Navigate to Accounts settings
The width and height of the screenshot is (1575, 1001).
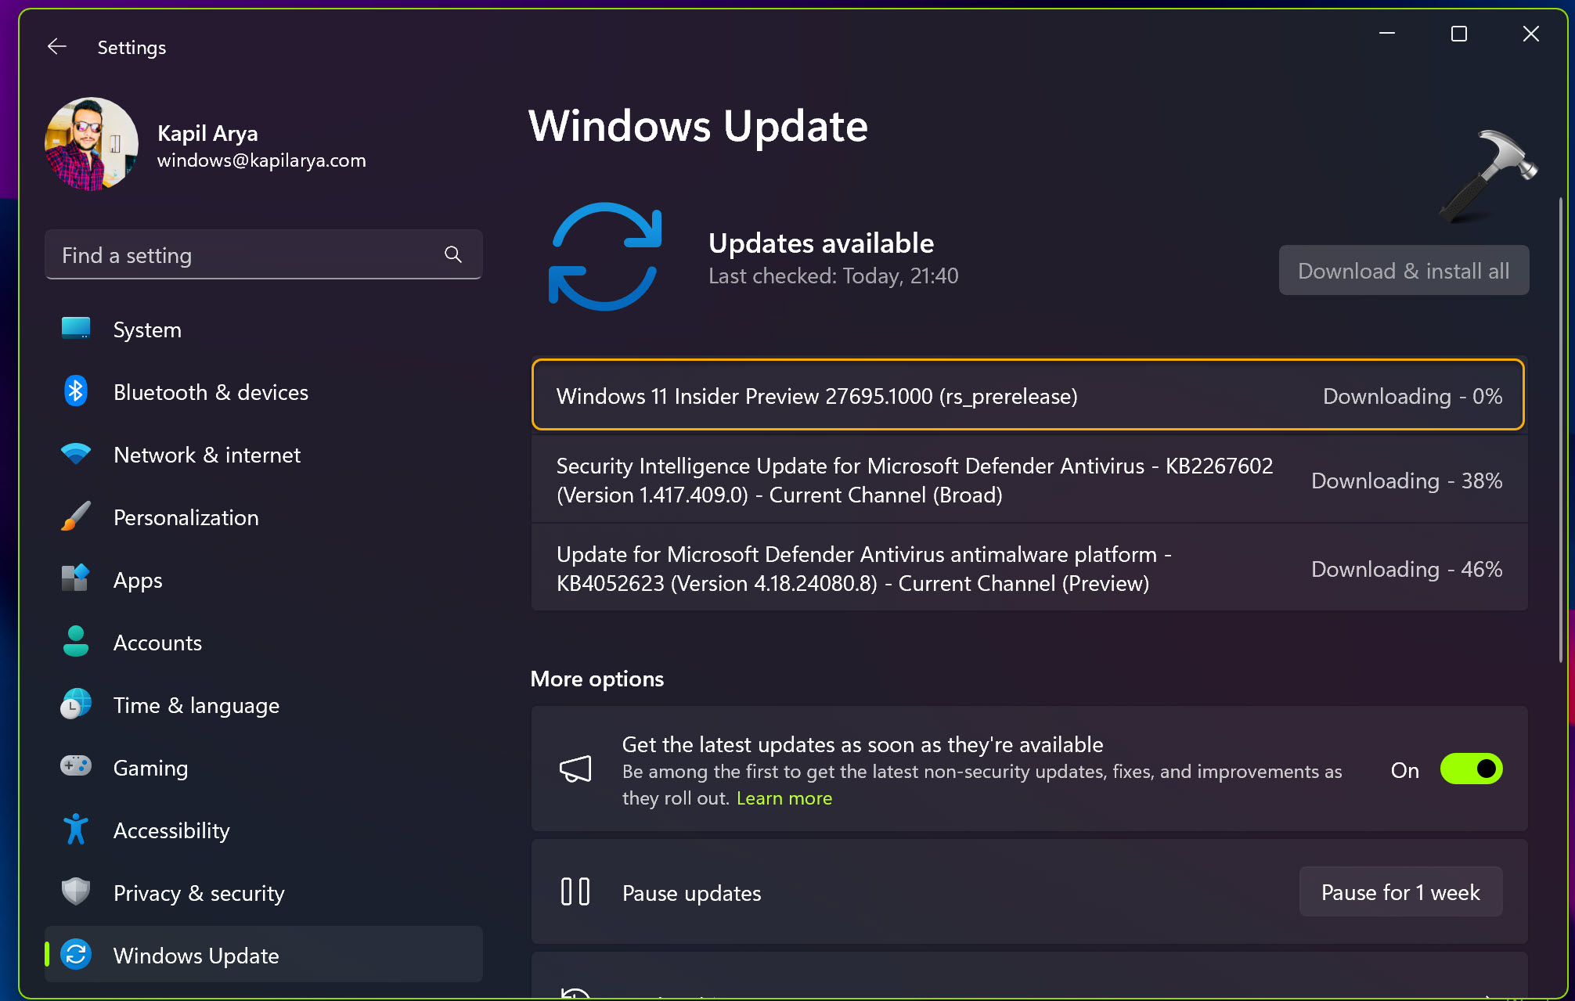pos(263,643)
